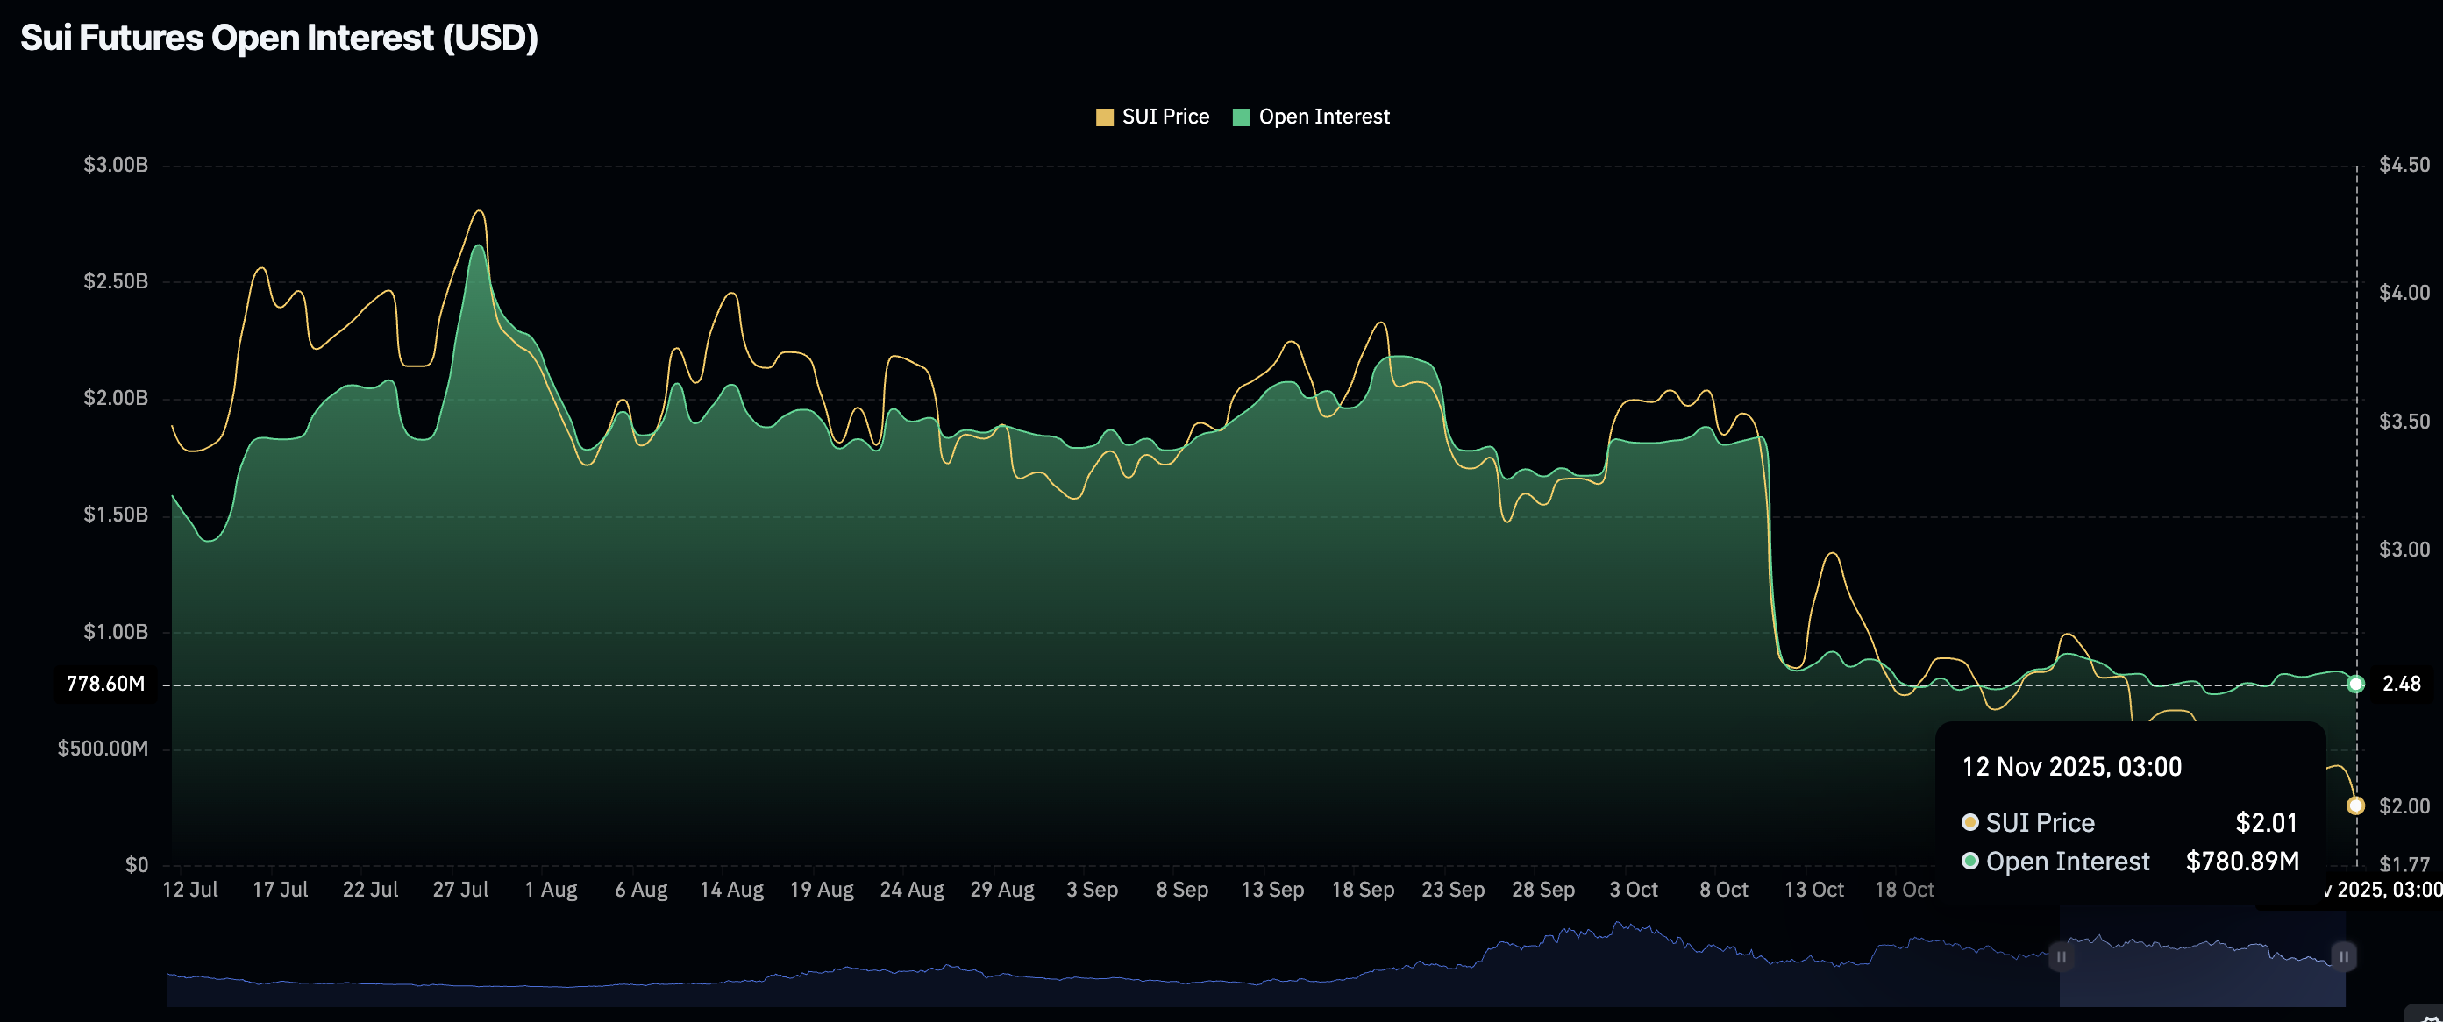This screenshot has height=1022, width=2443.
Task: Click the yellow SUI Price endpoint marker
Action: tap(2355, 806)
